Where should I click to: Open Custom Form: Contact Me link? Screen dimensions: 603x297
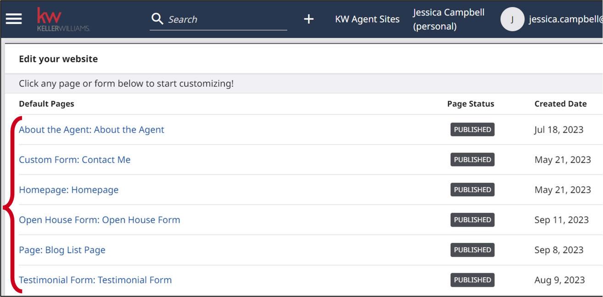point(75,160)
